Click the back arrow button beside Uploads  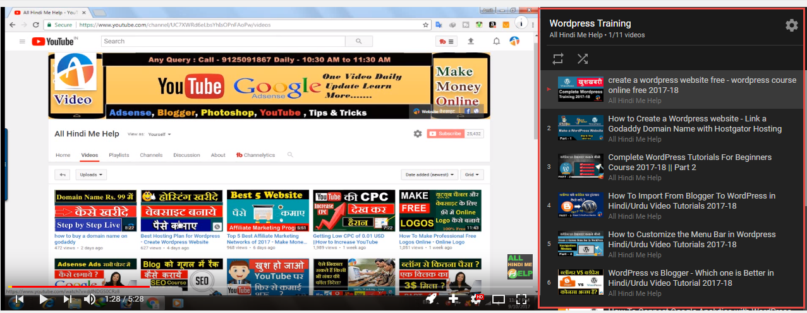(x=62, y=175)
